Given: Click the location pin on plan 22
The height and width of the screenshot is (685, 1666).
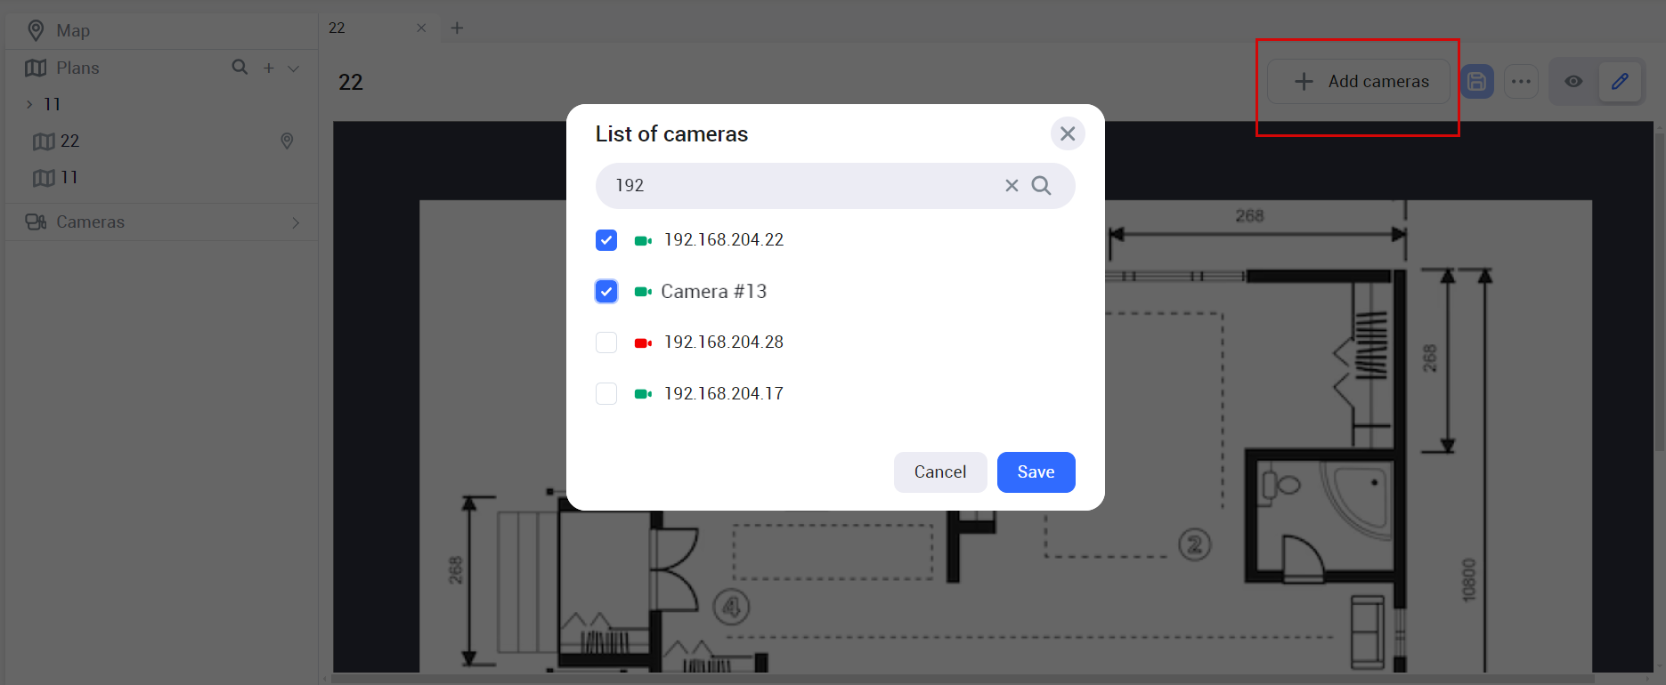Looking at the screenshot, I should [x=287, y=141].
